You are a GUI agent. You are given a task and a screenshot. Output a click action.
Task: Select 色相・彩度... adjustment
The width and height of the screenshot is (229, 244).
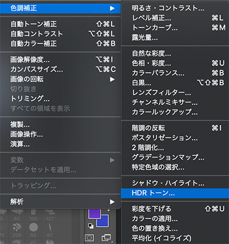point(175,63)
